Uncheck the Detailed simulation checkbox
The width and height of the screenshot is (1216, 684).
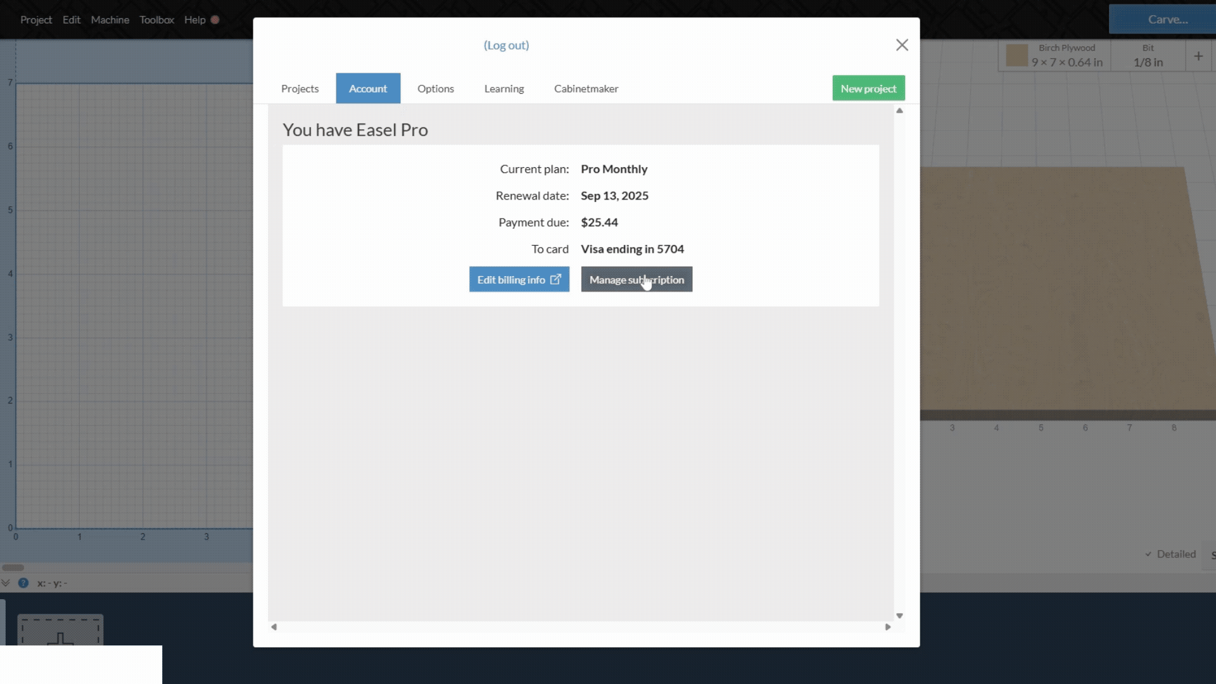click(1147, 554)
